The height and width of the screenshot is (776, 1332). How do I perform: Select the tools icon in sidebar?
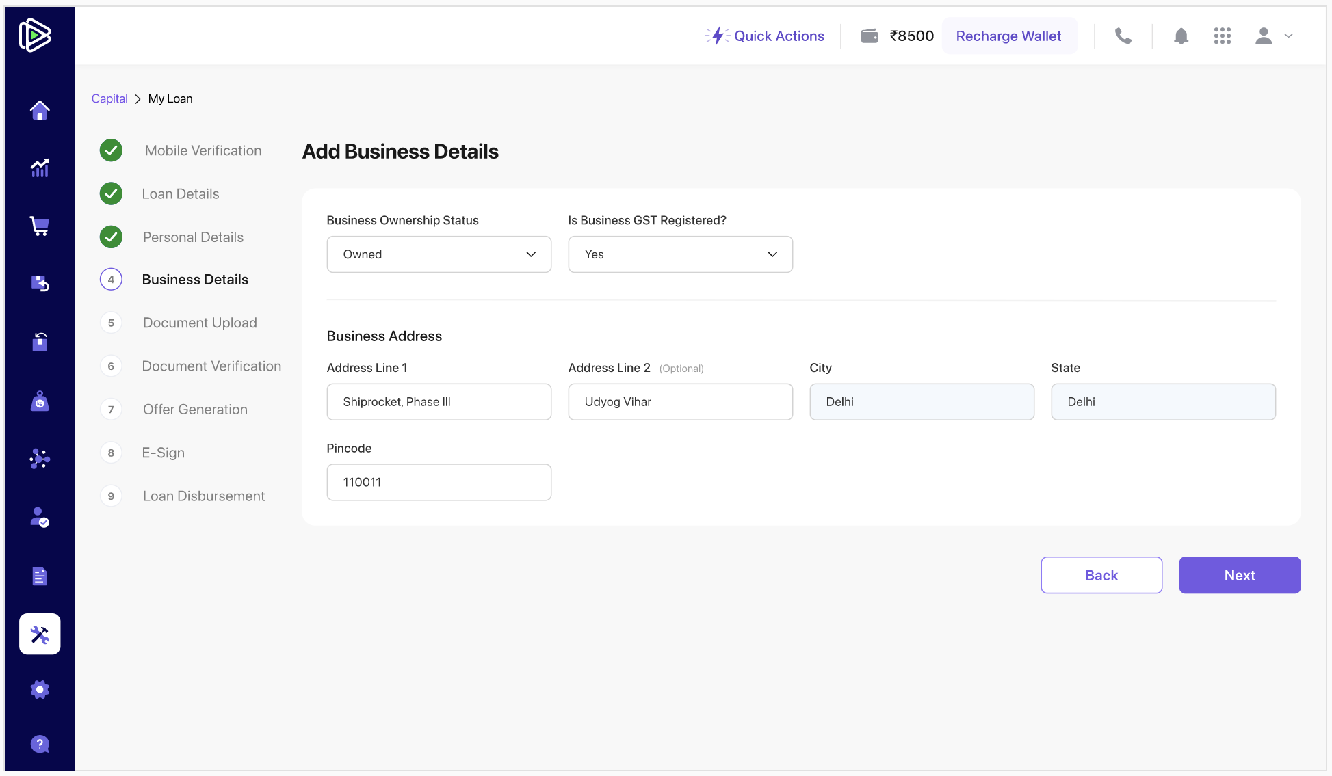point(40,634)
